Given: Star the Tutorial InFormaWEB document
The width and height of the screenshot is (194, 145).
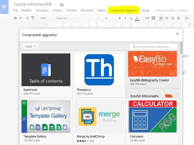Looking at the screenshot, I should [56, 5].
